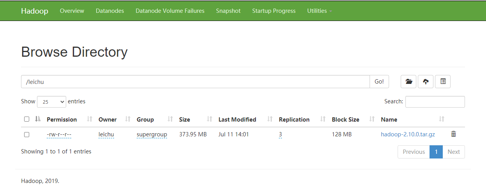This screenshot has height=195, width=486.
Task: Expand the Utilities menu
Action: 319,11
